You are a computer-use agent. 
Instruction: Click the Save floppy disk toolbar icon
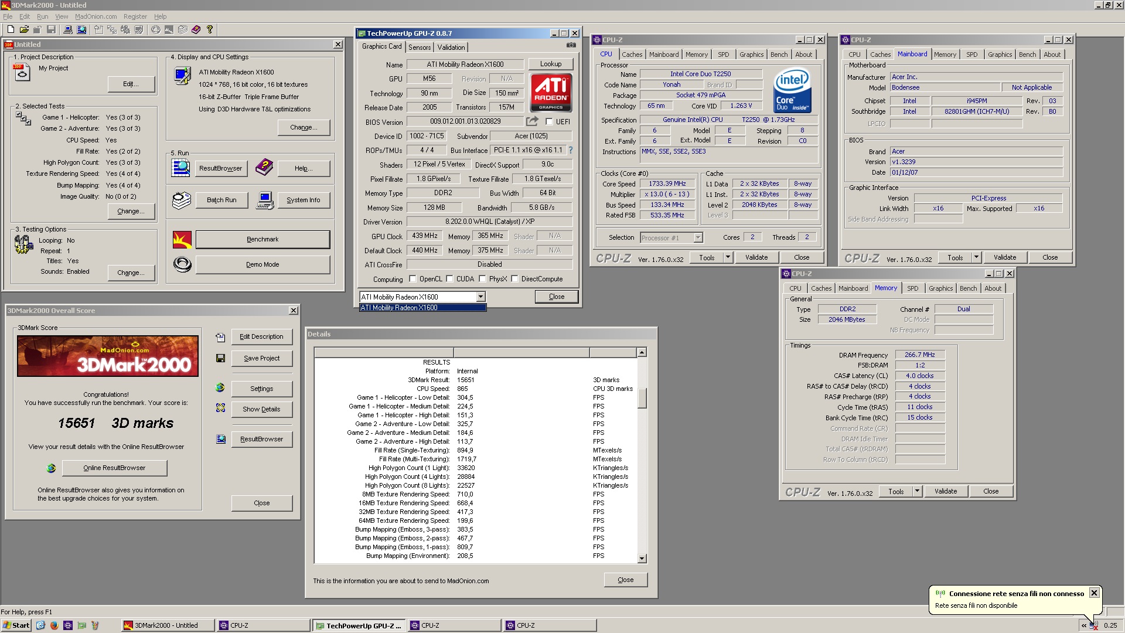(x=51, y=29)
